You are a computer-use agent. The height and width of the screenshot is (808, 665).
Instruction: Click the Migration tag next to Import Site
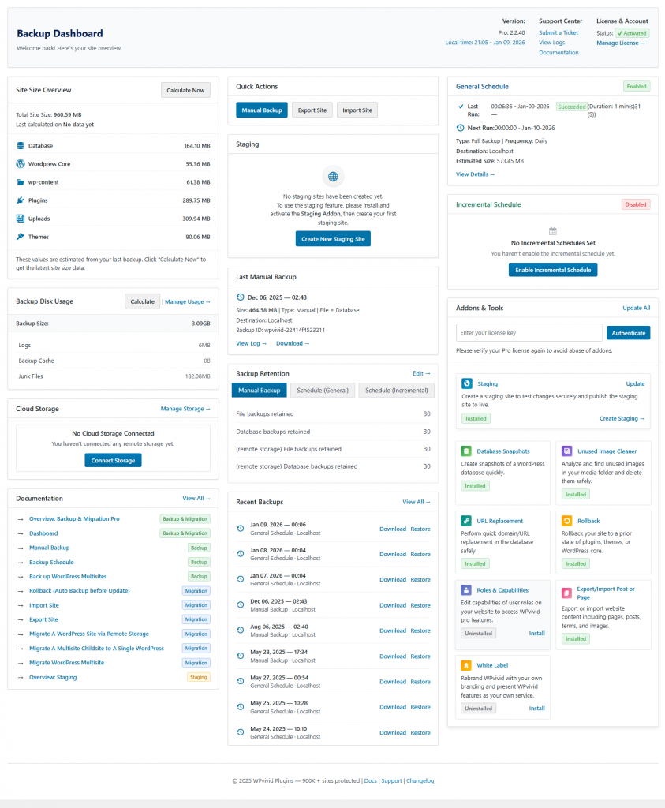click(196, 605)
